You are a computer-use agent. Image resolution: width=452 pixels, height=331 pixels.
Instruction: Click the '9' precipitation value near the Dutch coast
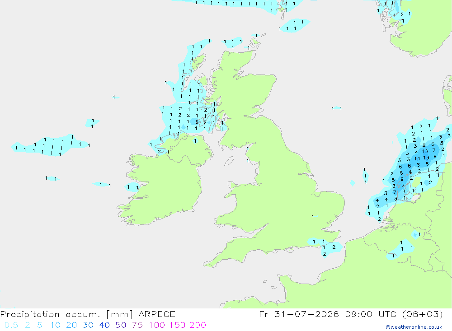click(x=402, y=179)
